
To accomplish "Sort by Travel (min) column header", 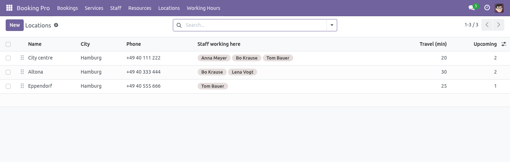I will (433, 44).
